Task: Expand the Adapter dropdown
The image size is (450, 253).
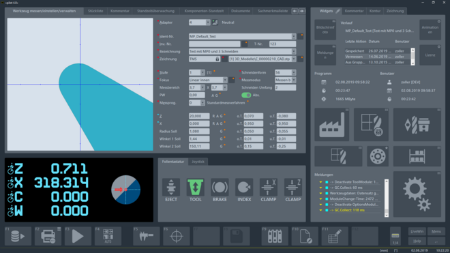Action: 208,23
